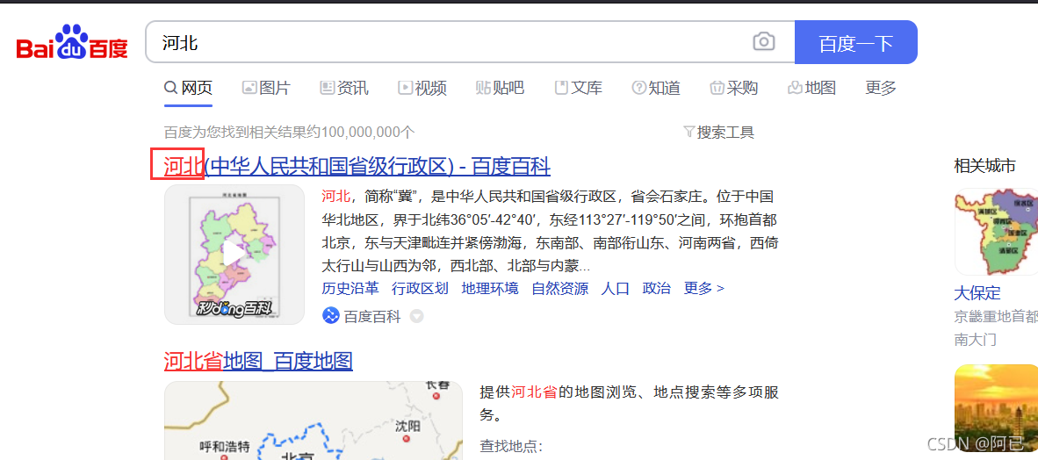1038x460 pixels.
Task: Click the Baidu logo
Action: pyautogui.click(x=72, y=42)
